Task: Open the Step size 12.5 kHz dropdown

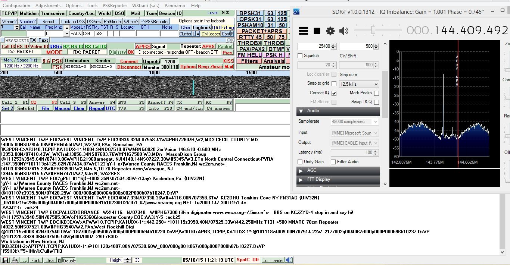Action: [359, 84]
